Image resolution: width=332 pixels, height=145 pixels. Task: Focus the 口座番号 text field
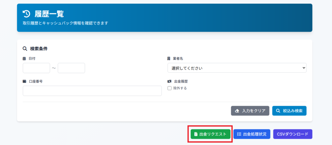[x=92, y=91]
